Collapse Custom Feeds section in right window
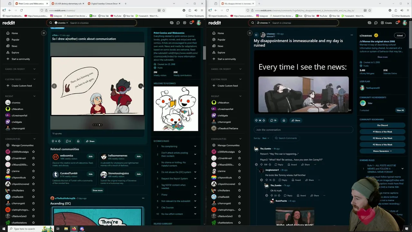The image size is (412, 232). [x=240, y=79]
